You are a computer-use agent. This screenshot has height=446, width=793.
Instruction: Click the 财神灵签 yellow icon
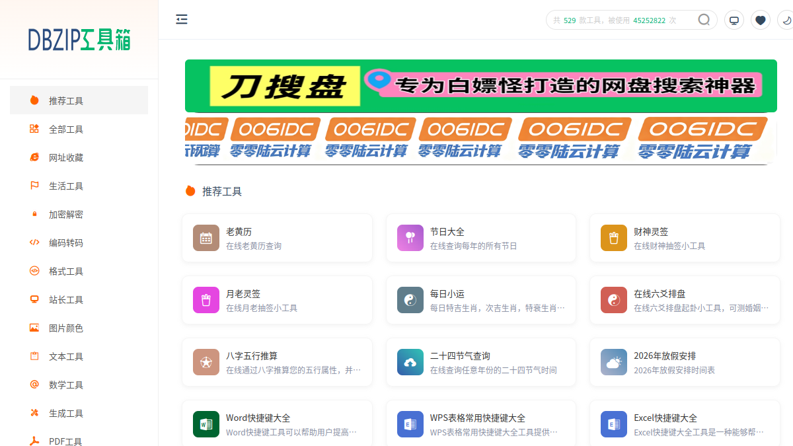coord(614,238)
